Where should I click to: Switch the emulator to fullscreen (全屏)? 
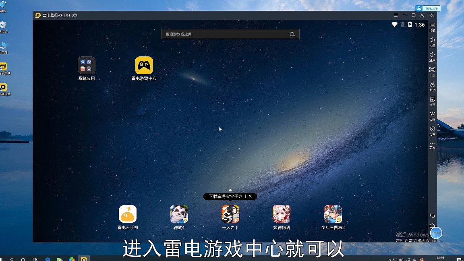click(432, 69)
